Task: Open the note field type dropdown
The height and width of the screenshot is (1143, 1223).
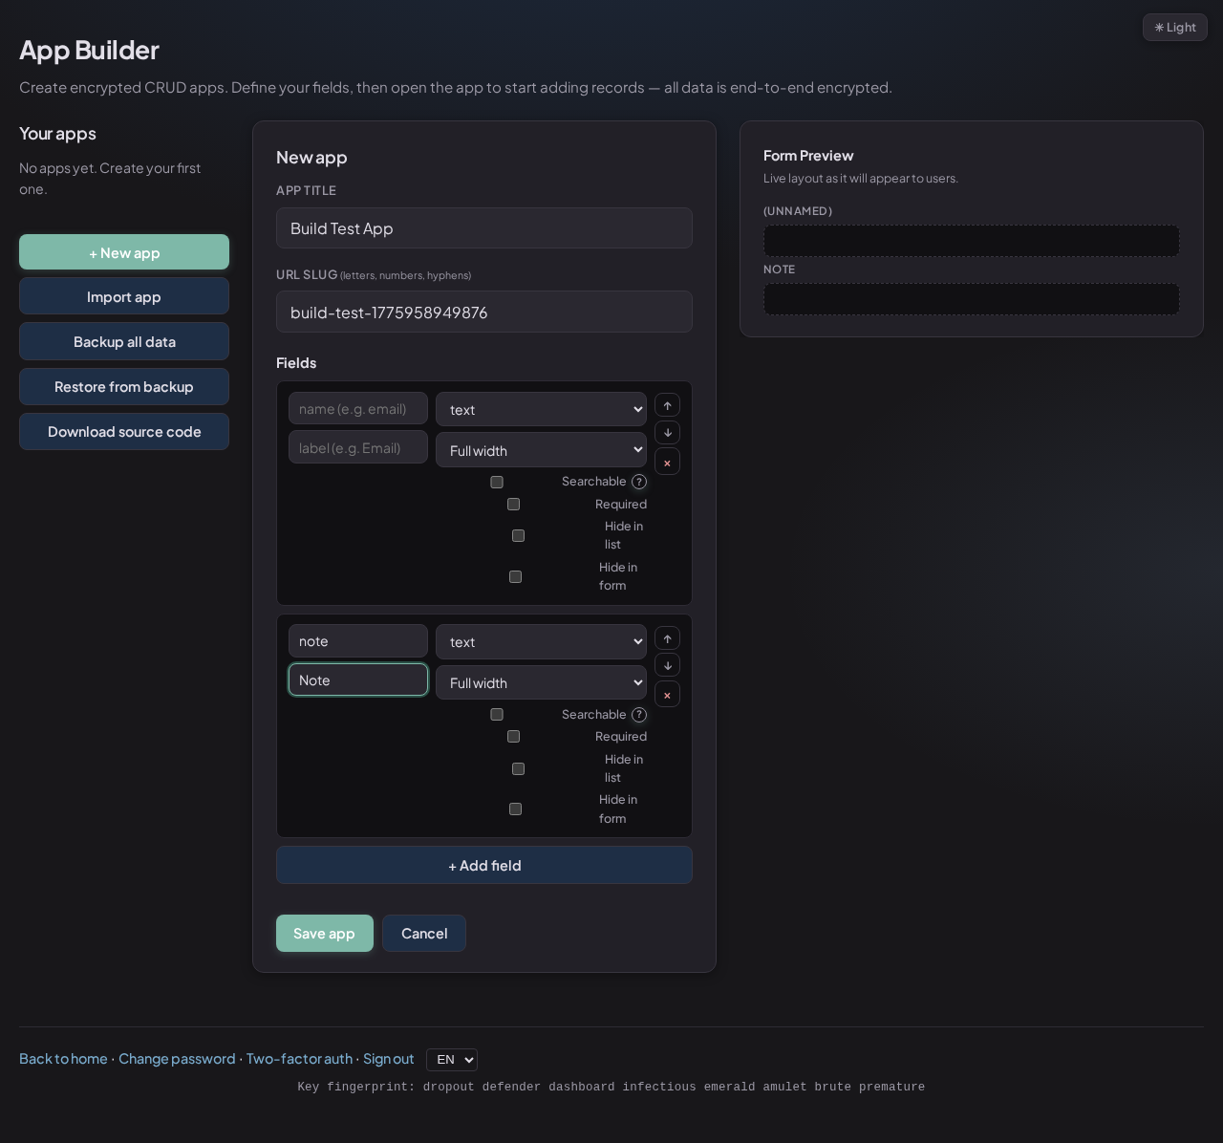Action: point(541,641)
